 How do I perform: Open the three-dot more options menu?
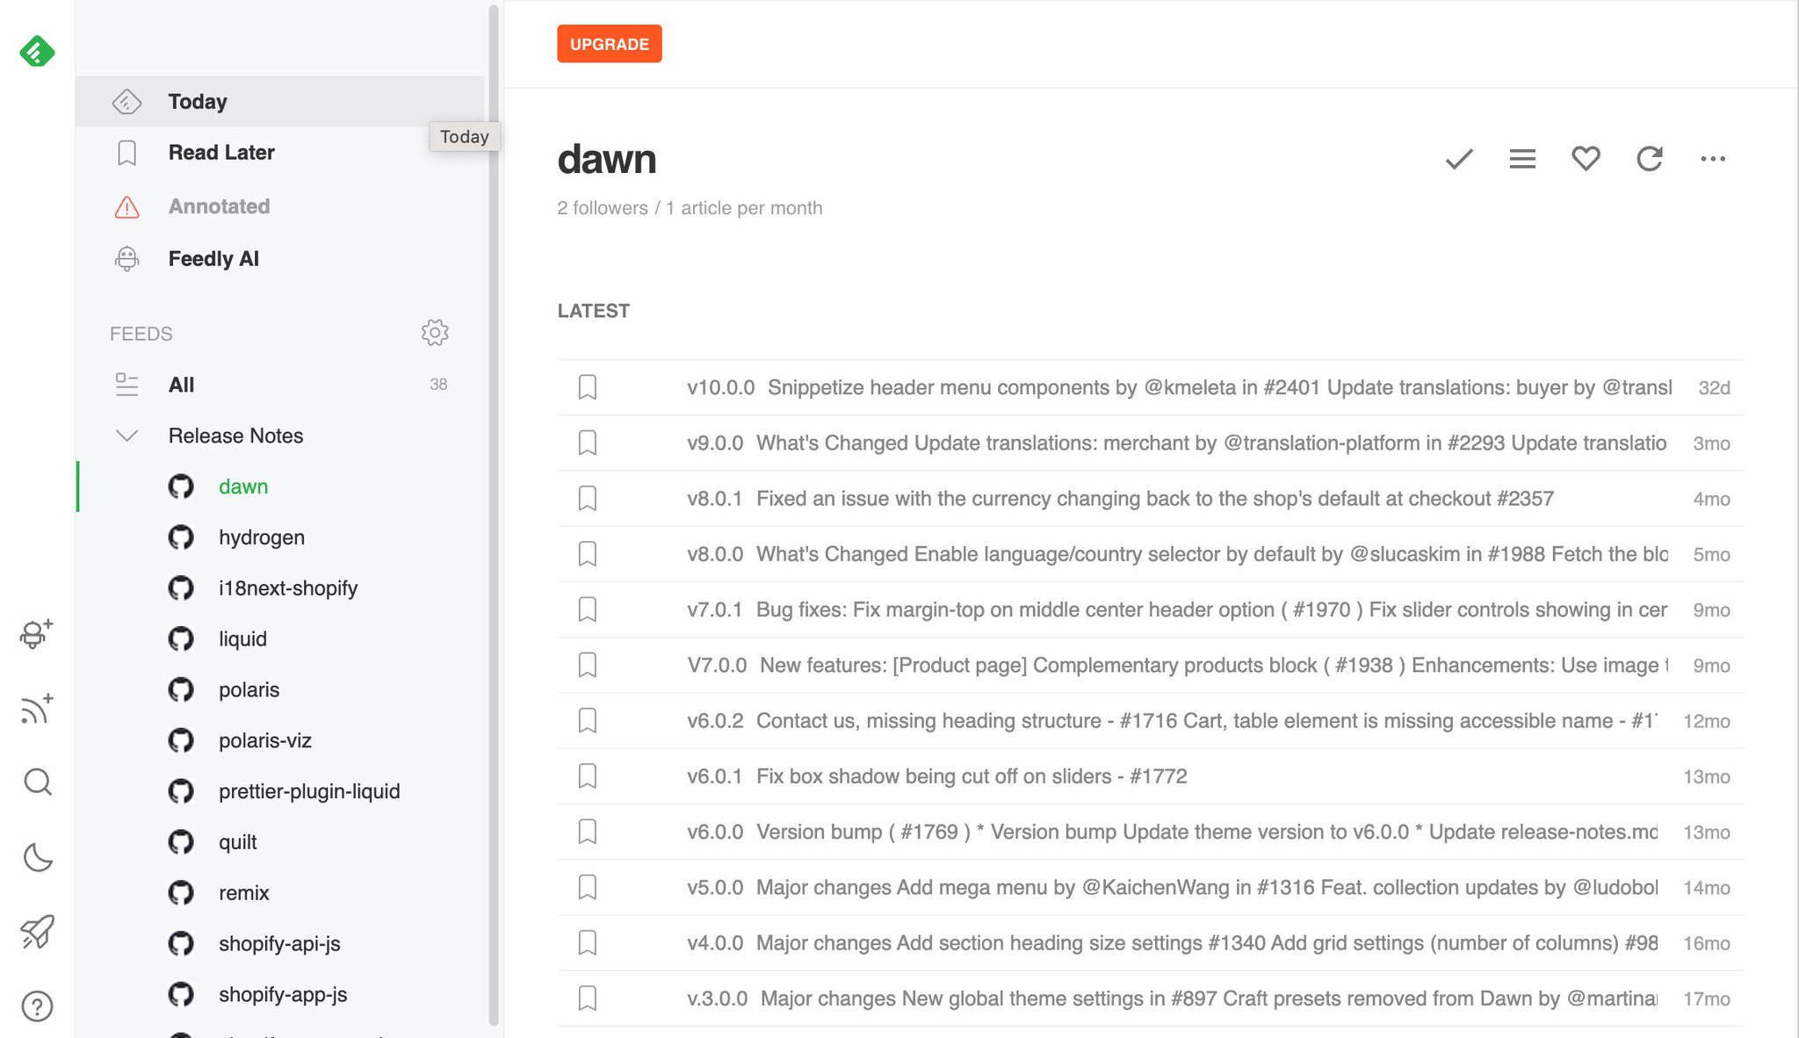pos(1712,159)
